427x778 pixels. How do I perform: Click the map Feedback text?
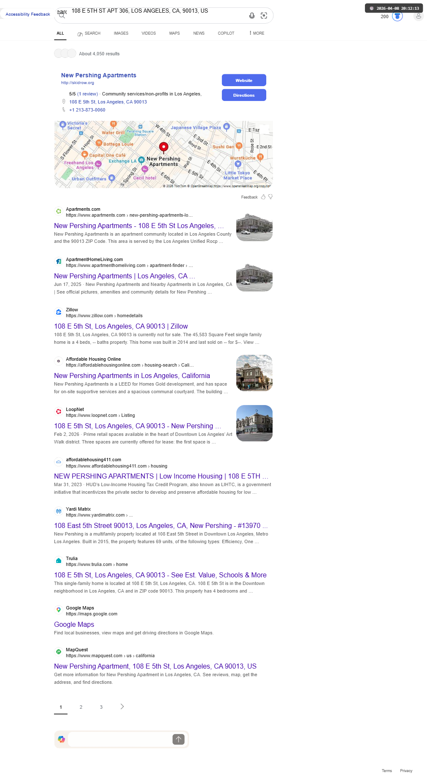(249, 197)
